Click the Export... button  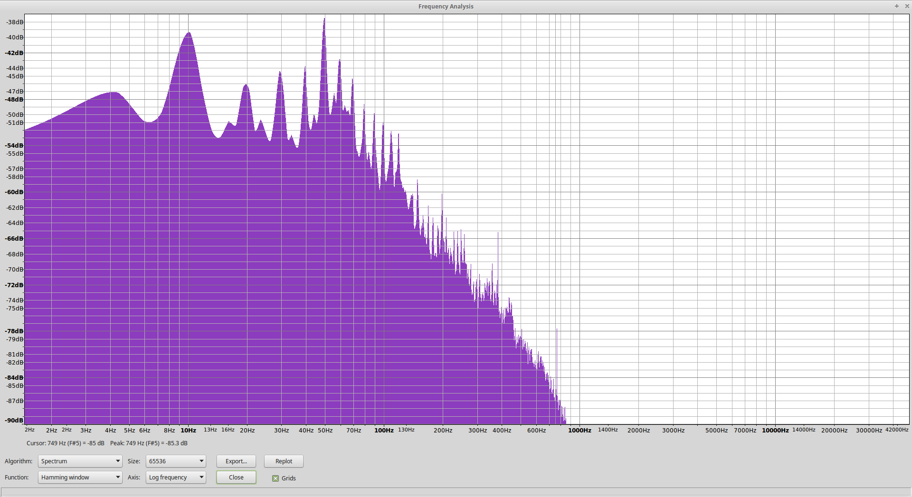236,461
